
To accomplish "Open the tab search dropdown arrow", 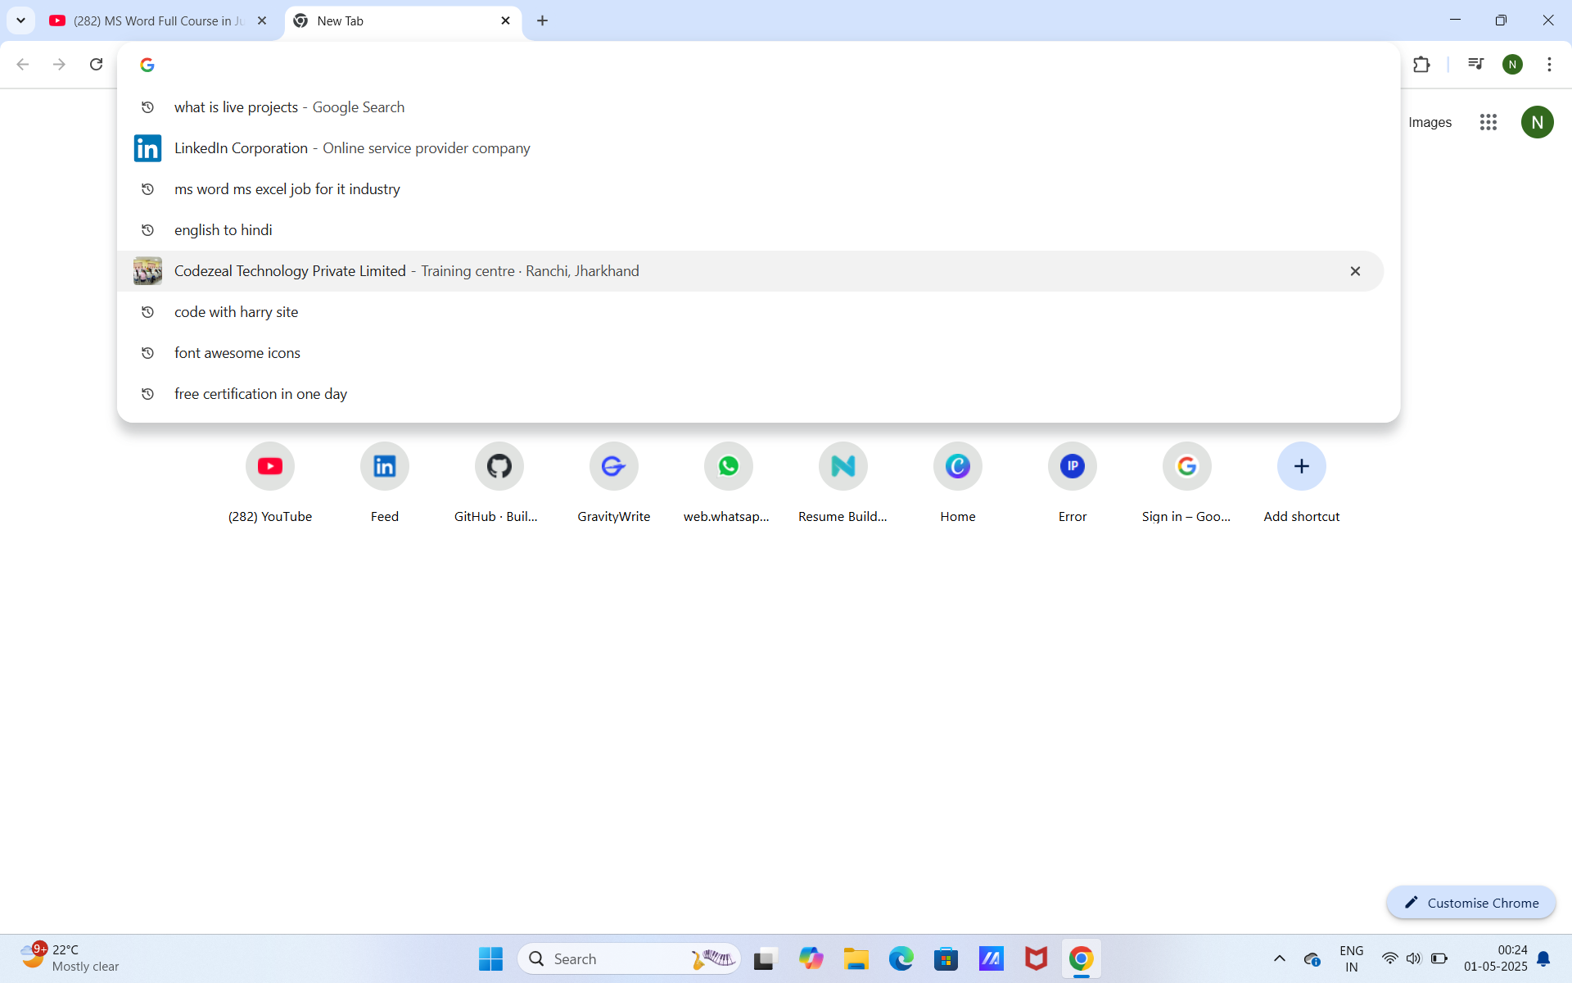I will (x=21, y=20).
